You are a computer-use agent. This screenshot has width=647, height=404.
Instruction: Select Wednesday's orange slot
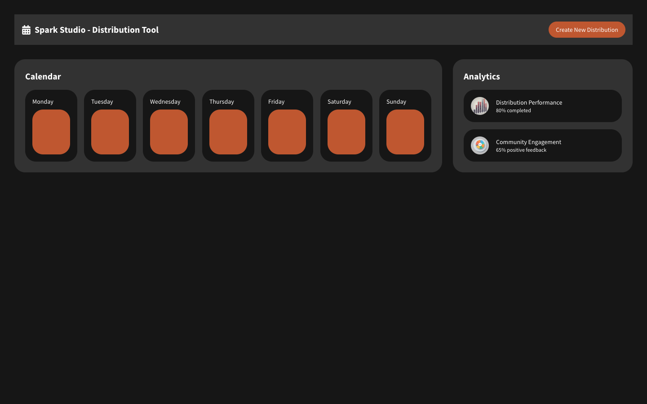click(169, 132)
